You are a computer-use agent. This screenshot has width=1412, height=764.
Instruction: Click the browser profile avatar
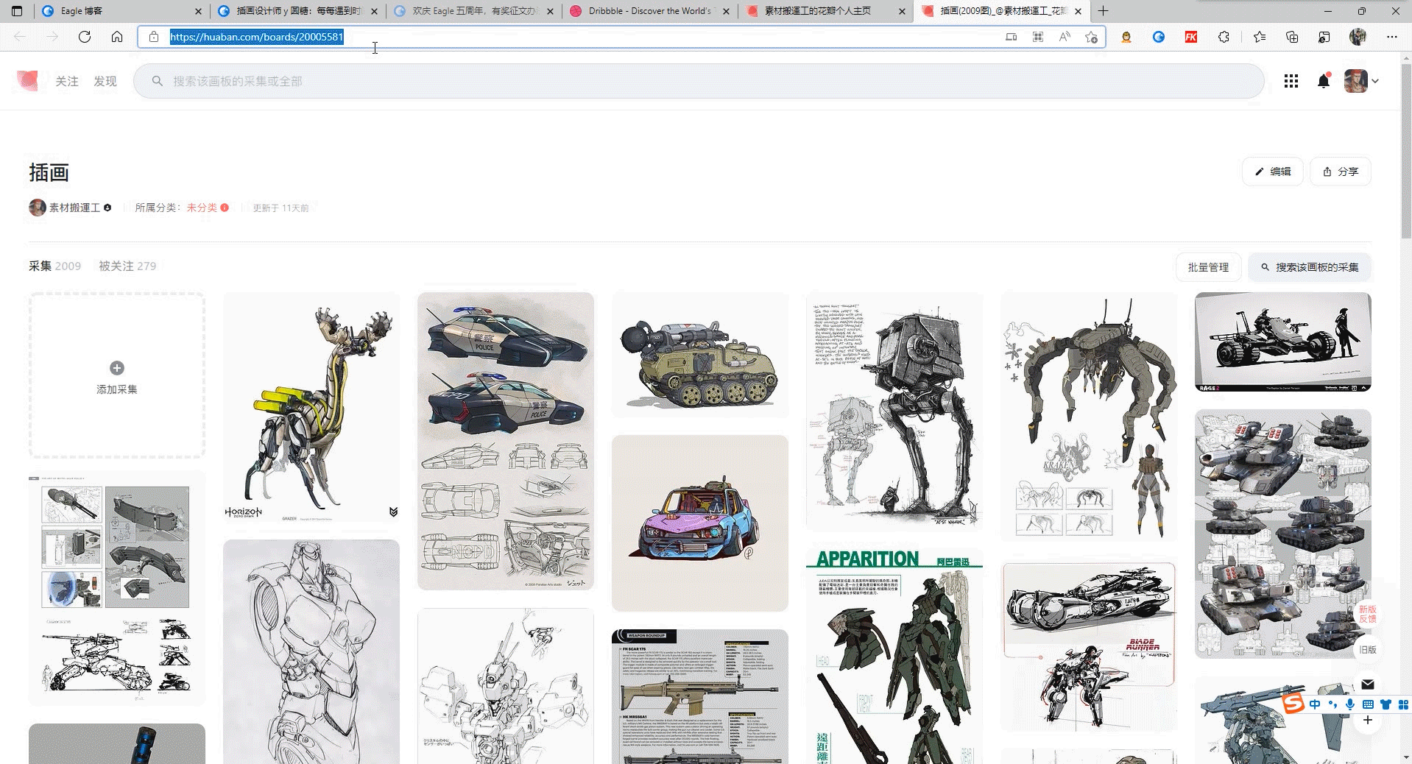pos(1358,37)
